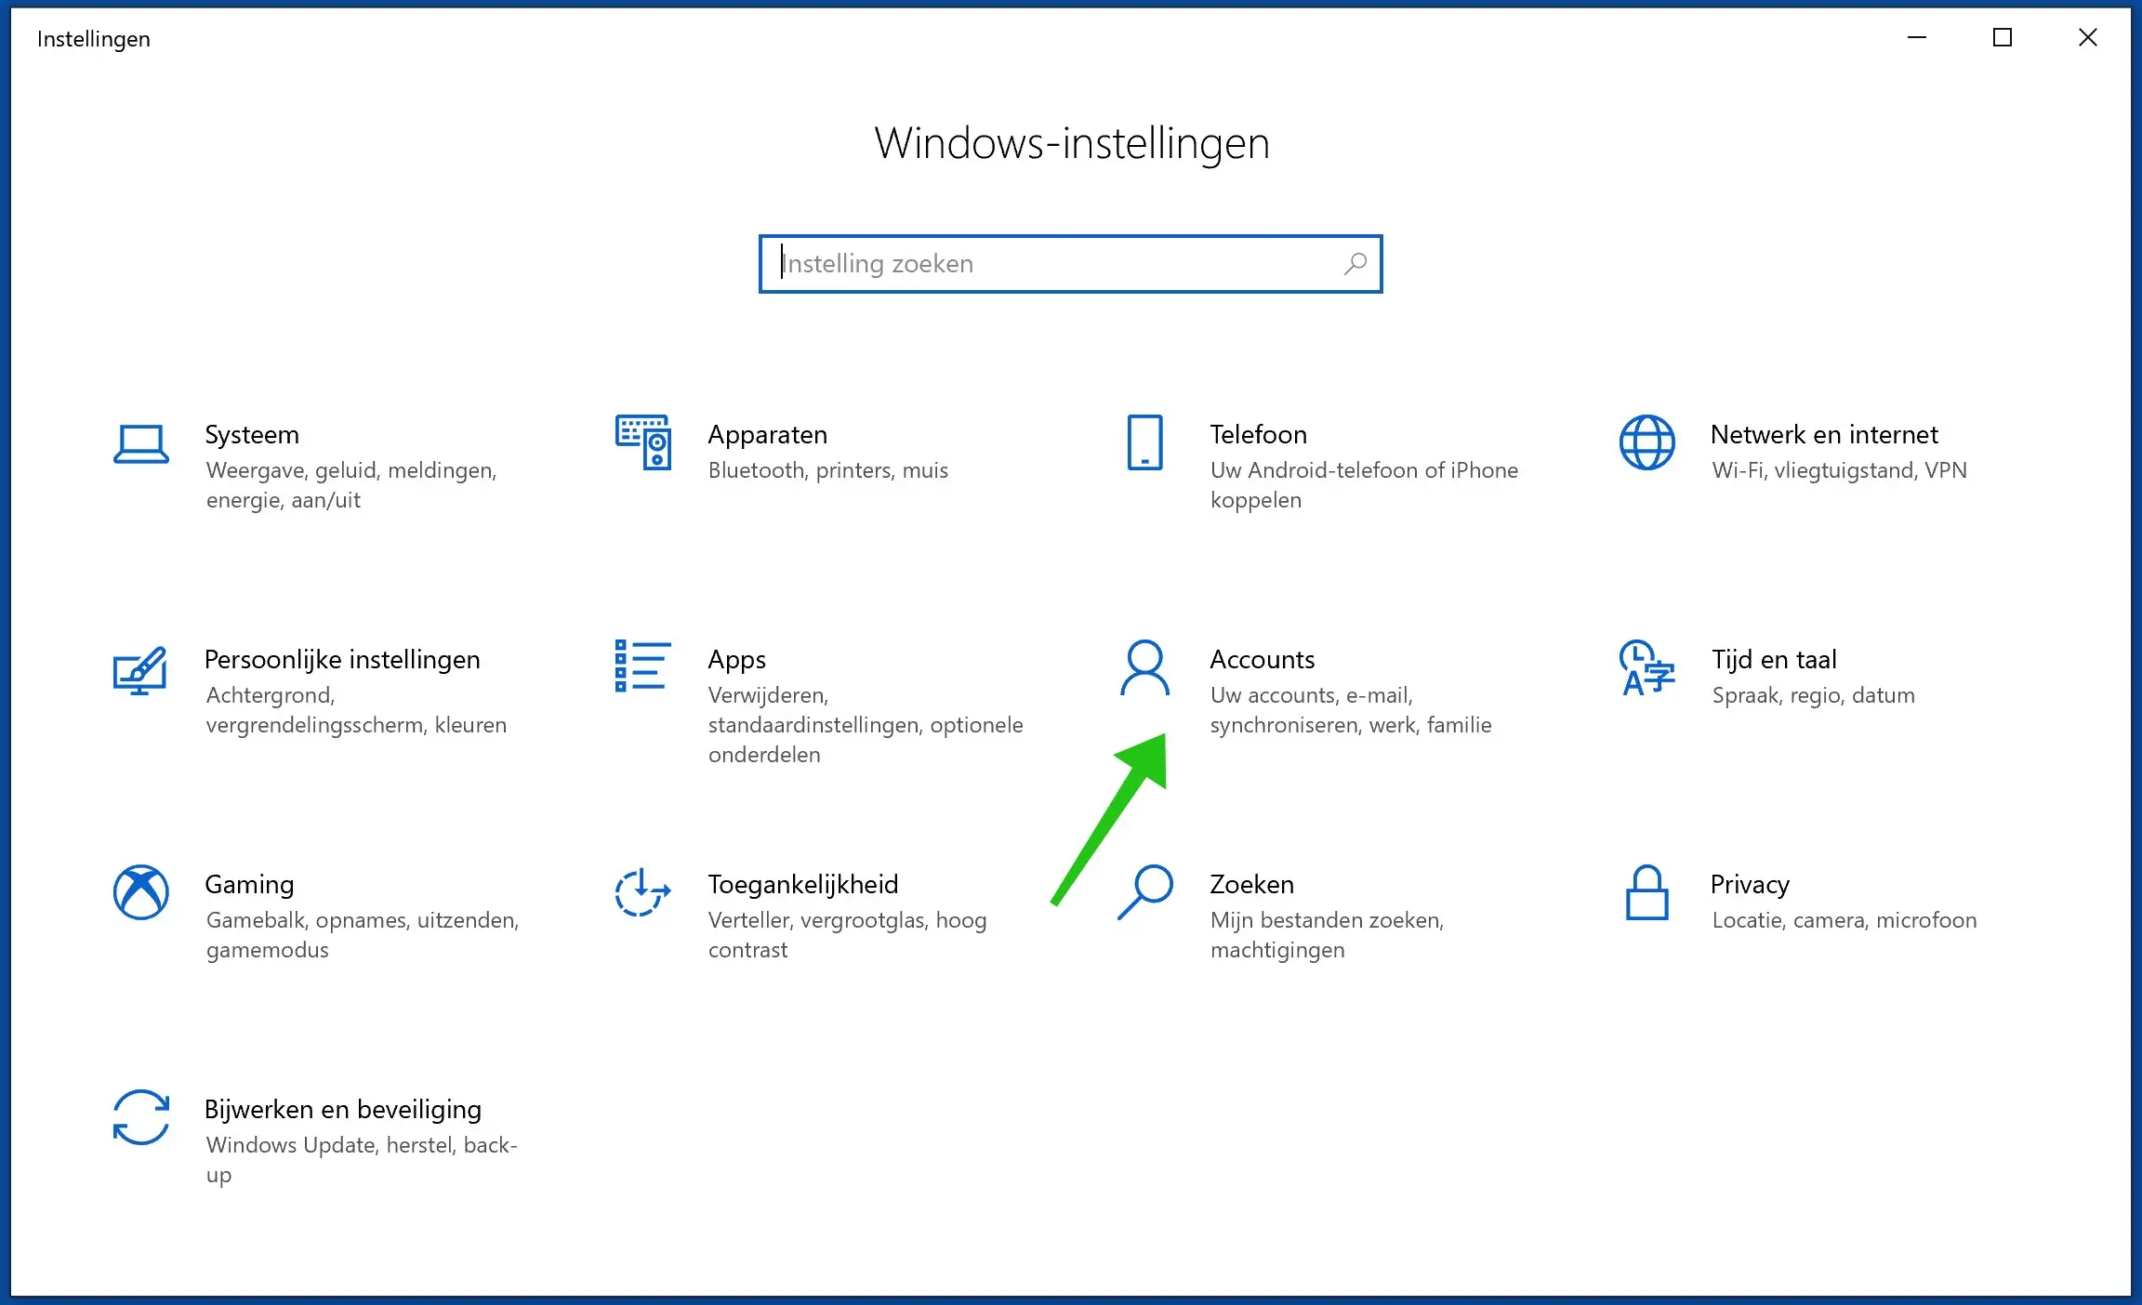Click 'Uw Android-telefoon of iPhone koppelen' text

point(1364,485)
